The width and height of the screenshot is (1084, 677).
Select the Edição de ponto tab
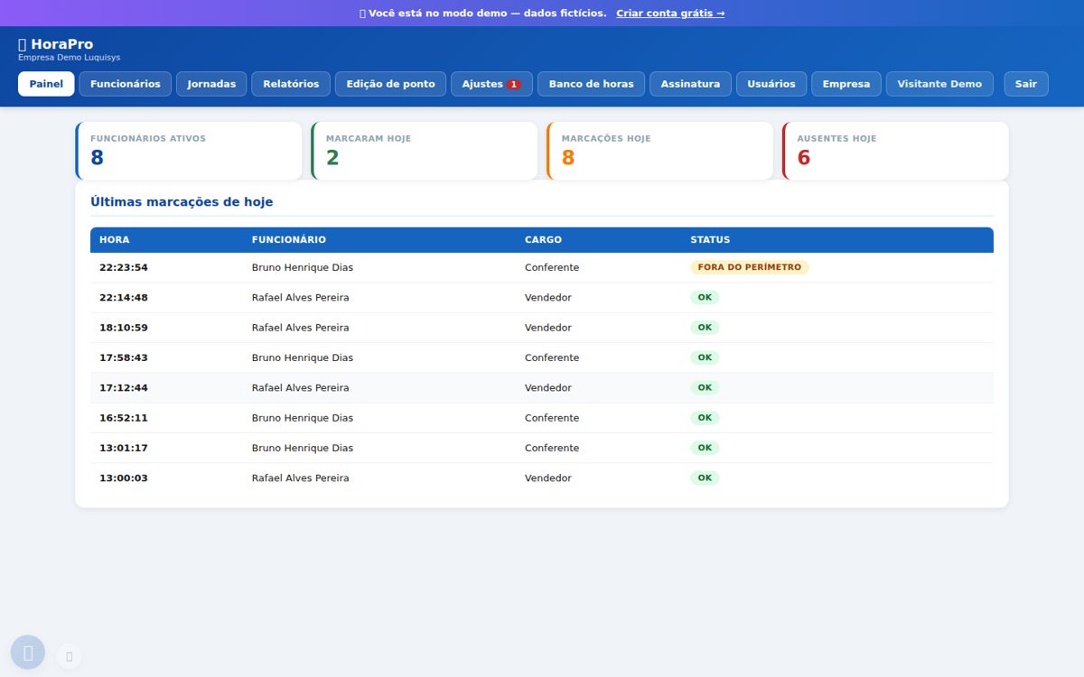point(391,84)
